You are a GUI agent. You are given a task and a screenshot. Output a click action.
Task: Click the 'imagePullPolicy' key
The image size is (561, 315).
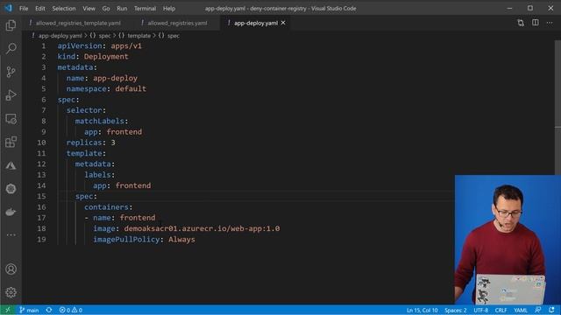pos(126,239)
